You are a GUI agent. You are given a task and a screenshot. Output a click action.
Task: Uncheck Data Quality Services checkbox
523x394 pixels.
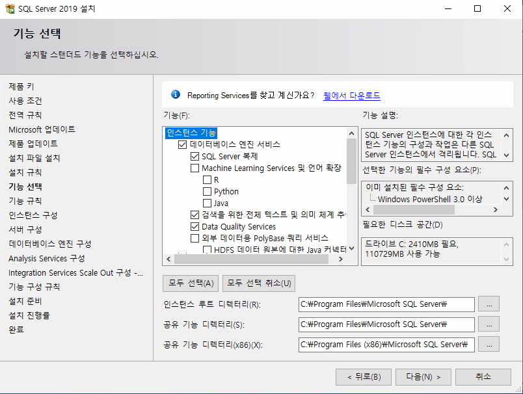click(x=194, y=227)
